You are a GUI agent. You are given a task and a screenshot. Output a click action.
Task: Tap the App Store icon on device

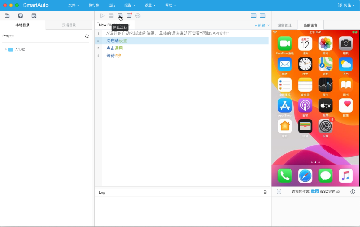pos(285,106)
